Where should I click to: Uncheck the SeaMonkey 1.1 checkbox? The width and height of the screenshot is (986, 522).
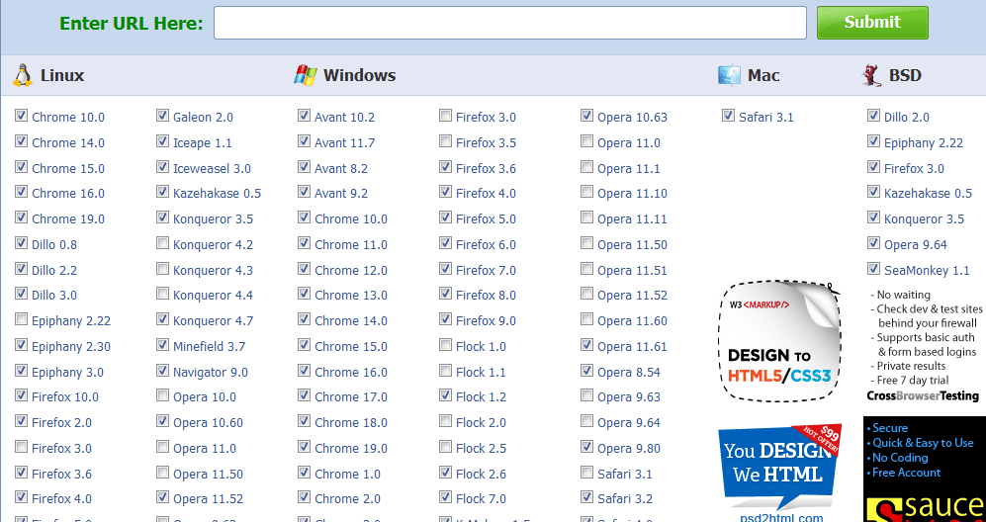point(873,269)
